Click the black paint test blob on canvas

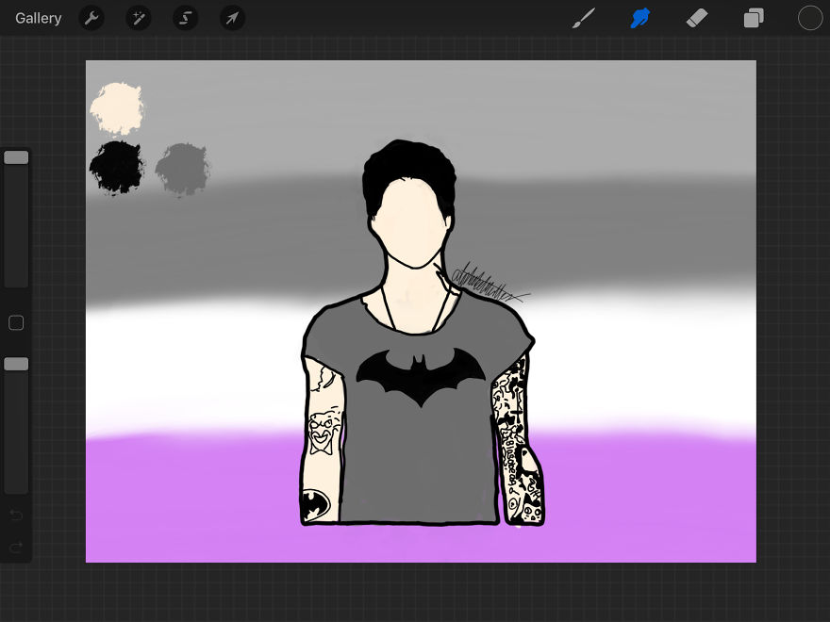[116, 168]
